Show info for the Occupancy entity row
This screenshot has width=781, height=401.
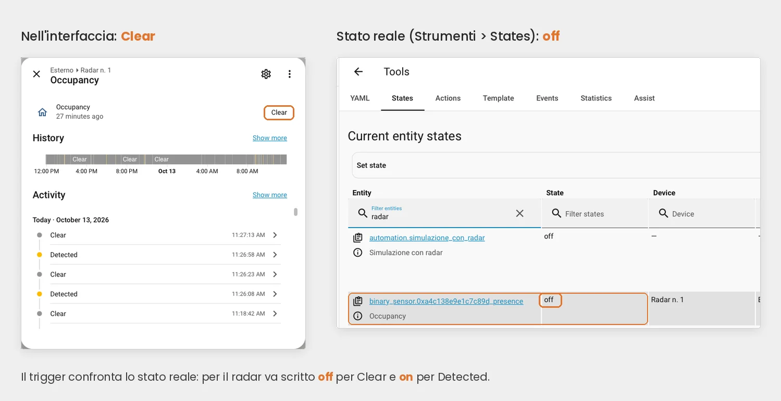click(x=358, y=316)
